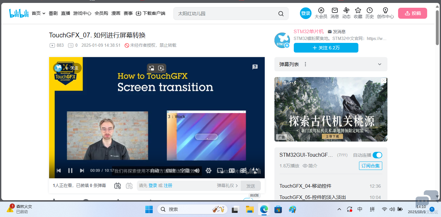
Task: Click the pink 投稿 upload button
Action: (412, 13)
